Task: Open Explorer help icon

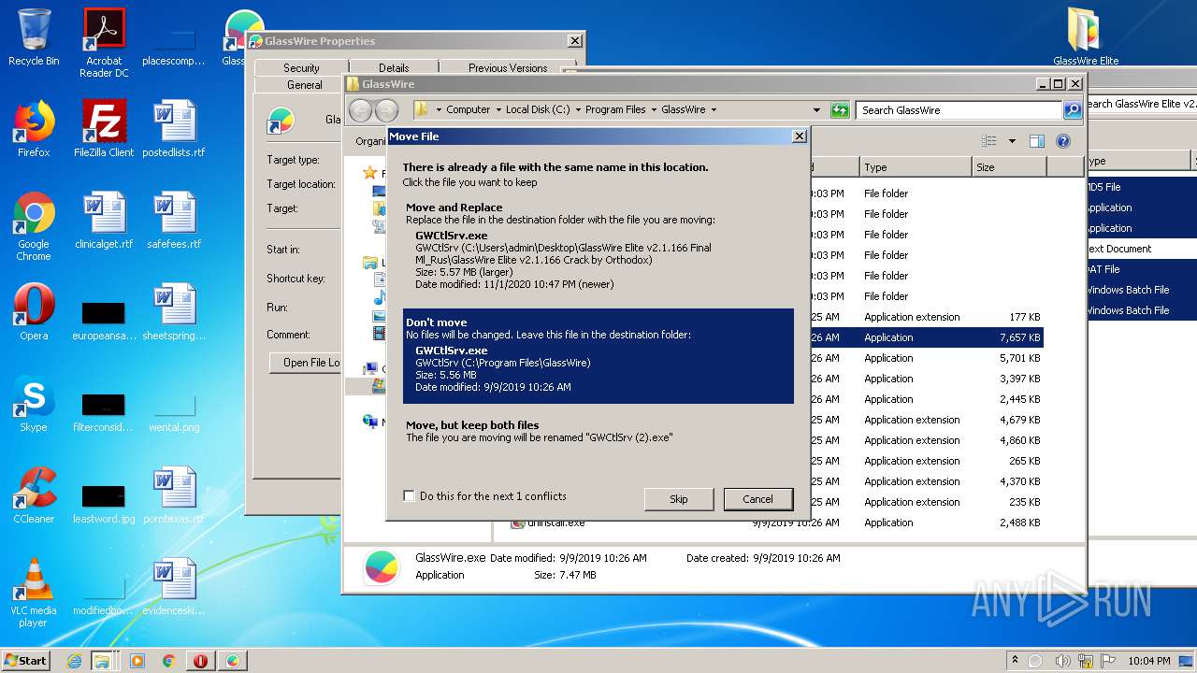Action: coord(1062,141)
